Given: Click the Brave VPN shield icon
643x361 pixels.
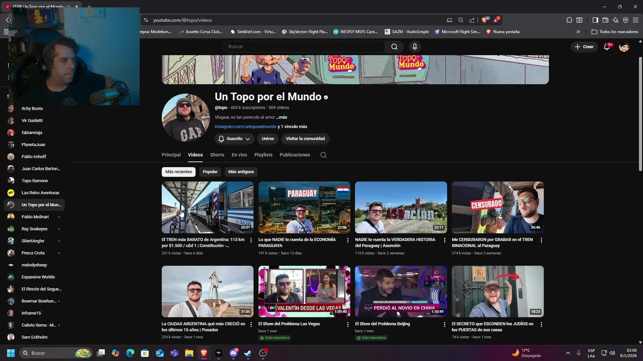Looking at the screenshot, I should click(625, 20).
